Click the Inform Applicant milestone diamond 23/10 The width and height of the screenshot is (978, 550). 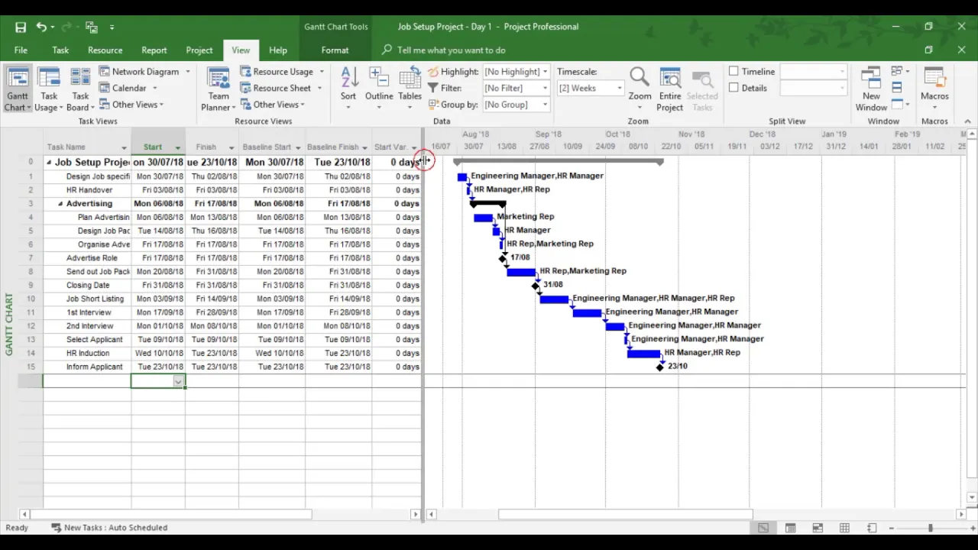(660, 367)
